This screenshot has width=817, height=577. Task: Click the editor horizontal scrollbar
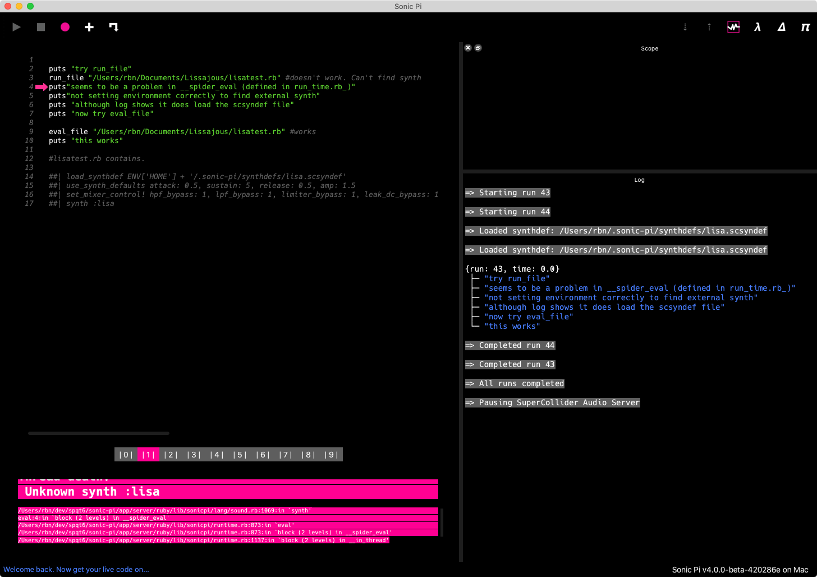[99, 433]
